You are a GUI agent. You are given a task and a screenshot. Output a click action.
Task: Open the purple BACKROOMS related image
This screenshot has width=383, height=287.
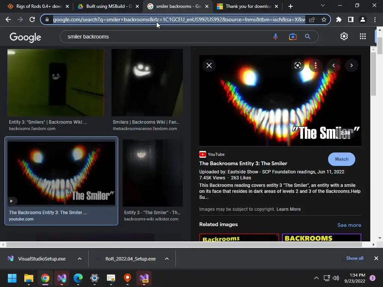click(321, 237)
